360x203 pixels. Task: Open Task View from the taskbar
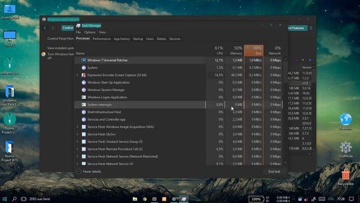point(24,199)
